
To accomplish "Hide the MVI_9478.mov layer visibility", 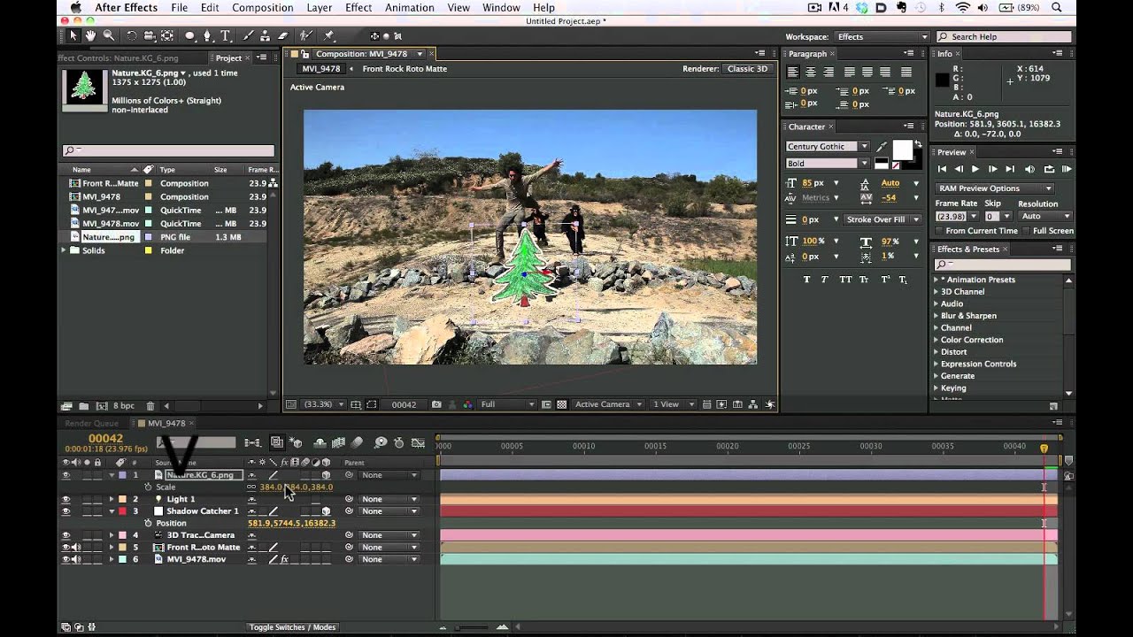I will 66,559.
